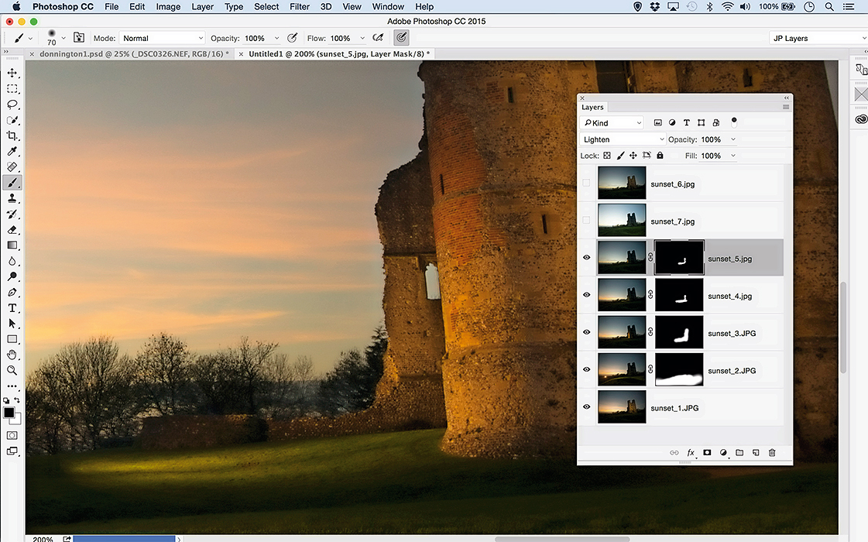Image resolution: width=868 pixels, height=542 pixels.
Task: Hide the sunset_3.JPG layer
Action: click(x=586, y=332)
